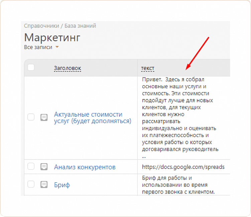
Task: Click the note icon beside Актуальные стоимости услуг
Action: (x=44, y=117)
